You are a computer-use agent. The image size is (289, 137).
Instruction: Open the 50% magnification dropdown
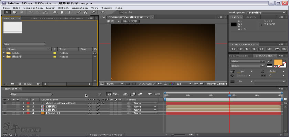[115, 84]
